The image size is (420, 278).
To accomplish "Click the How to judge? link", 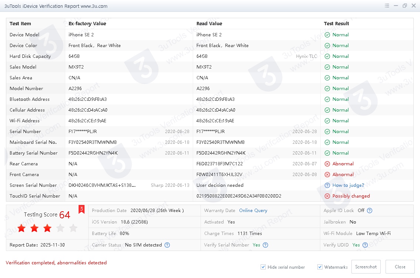I will coord(348,185).
